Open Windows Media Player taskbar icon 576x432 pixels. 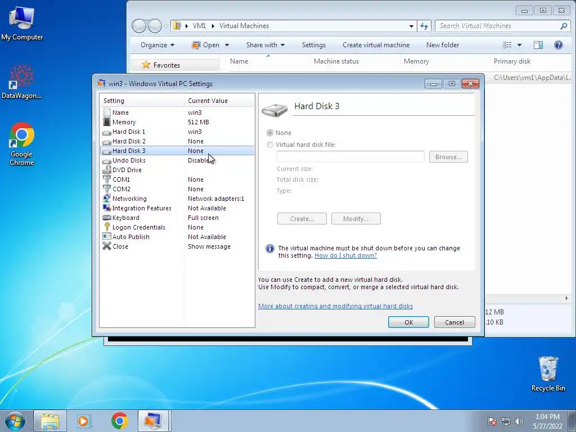click(x=84, y=421)
